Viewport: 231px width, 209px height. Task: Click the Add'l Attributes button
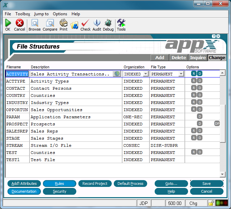coord(24,184)
